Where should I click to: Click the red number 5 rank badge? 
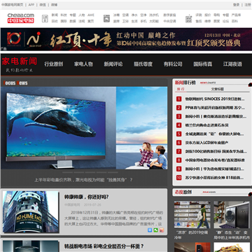coord(178,134)
